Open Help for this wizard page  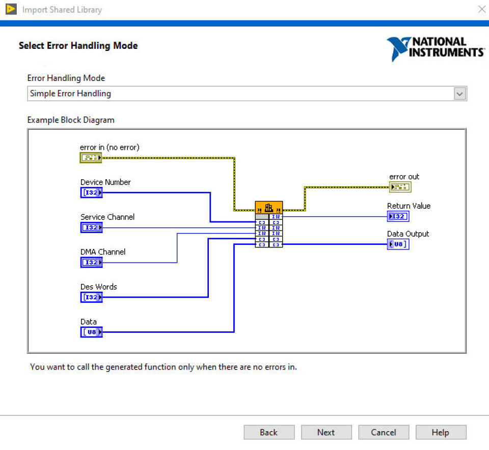click(441, 432)
